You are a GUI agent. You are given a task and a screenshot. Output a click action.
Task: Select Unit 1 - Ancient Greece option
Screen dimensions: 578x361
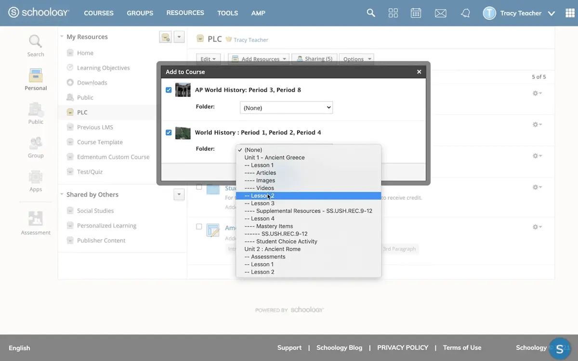pyautogui.click(x=308, y=157)
